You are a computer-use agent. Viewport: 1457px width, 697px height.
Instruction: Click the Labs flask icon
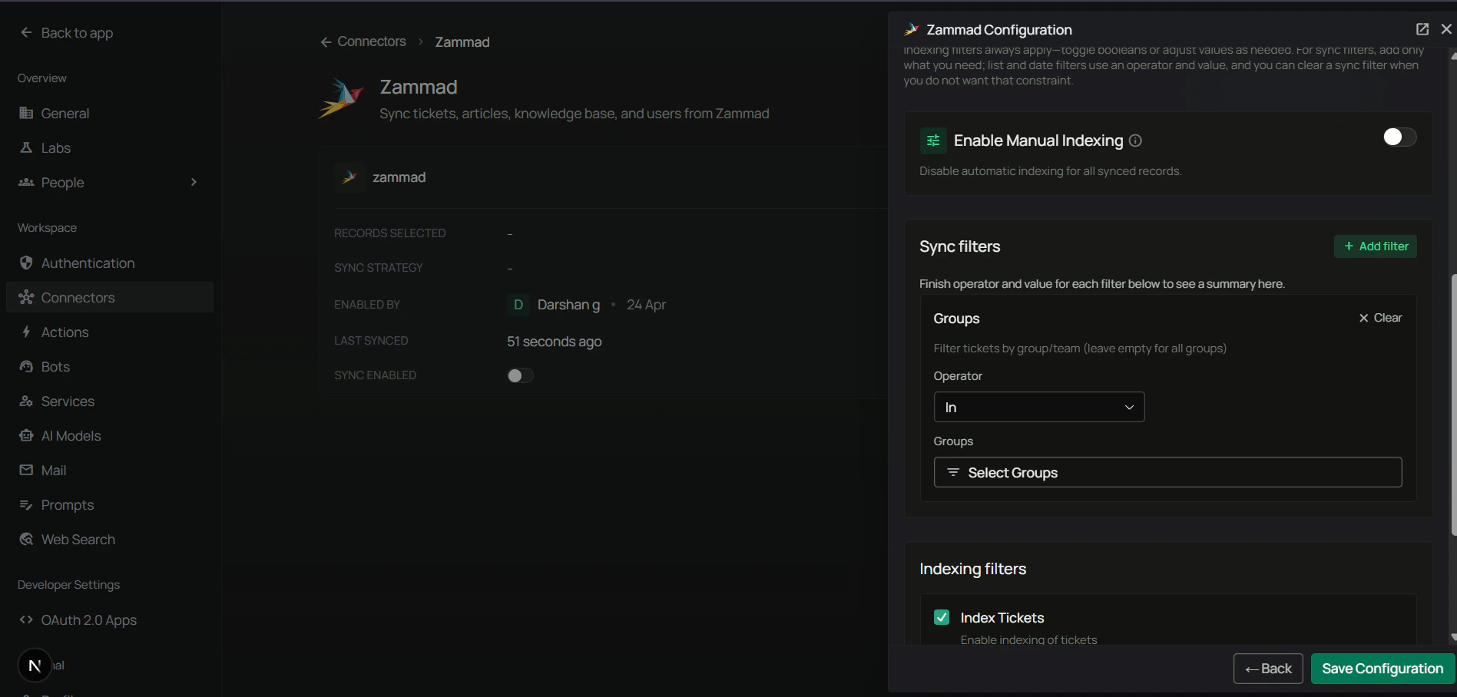click(26, 147)
